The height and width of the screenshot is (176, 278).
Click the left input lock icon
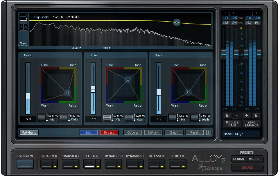[227, 115]
